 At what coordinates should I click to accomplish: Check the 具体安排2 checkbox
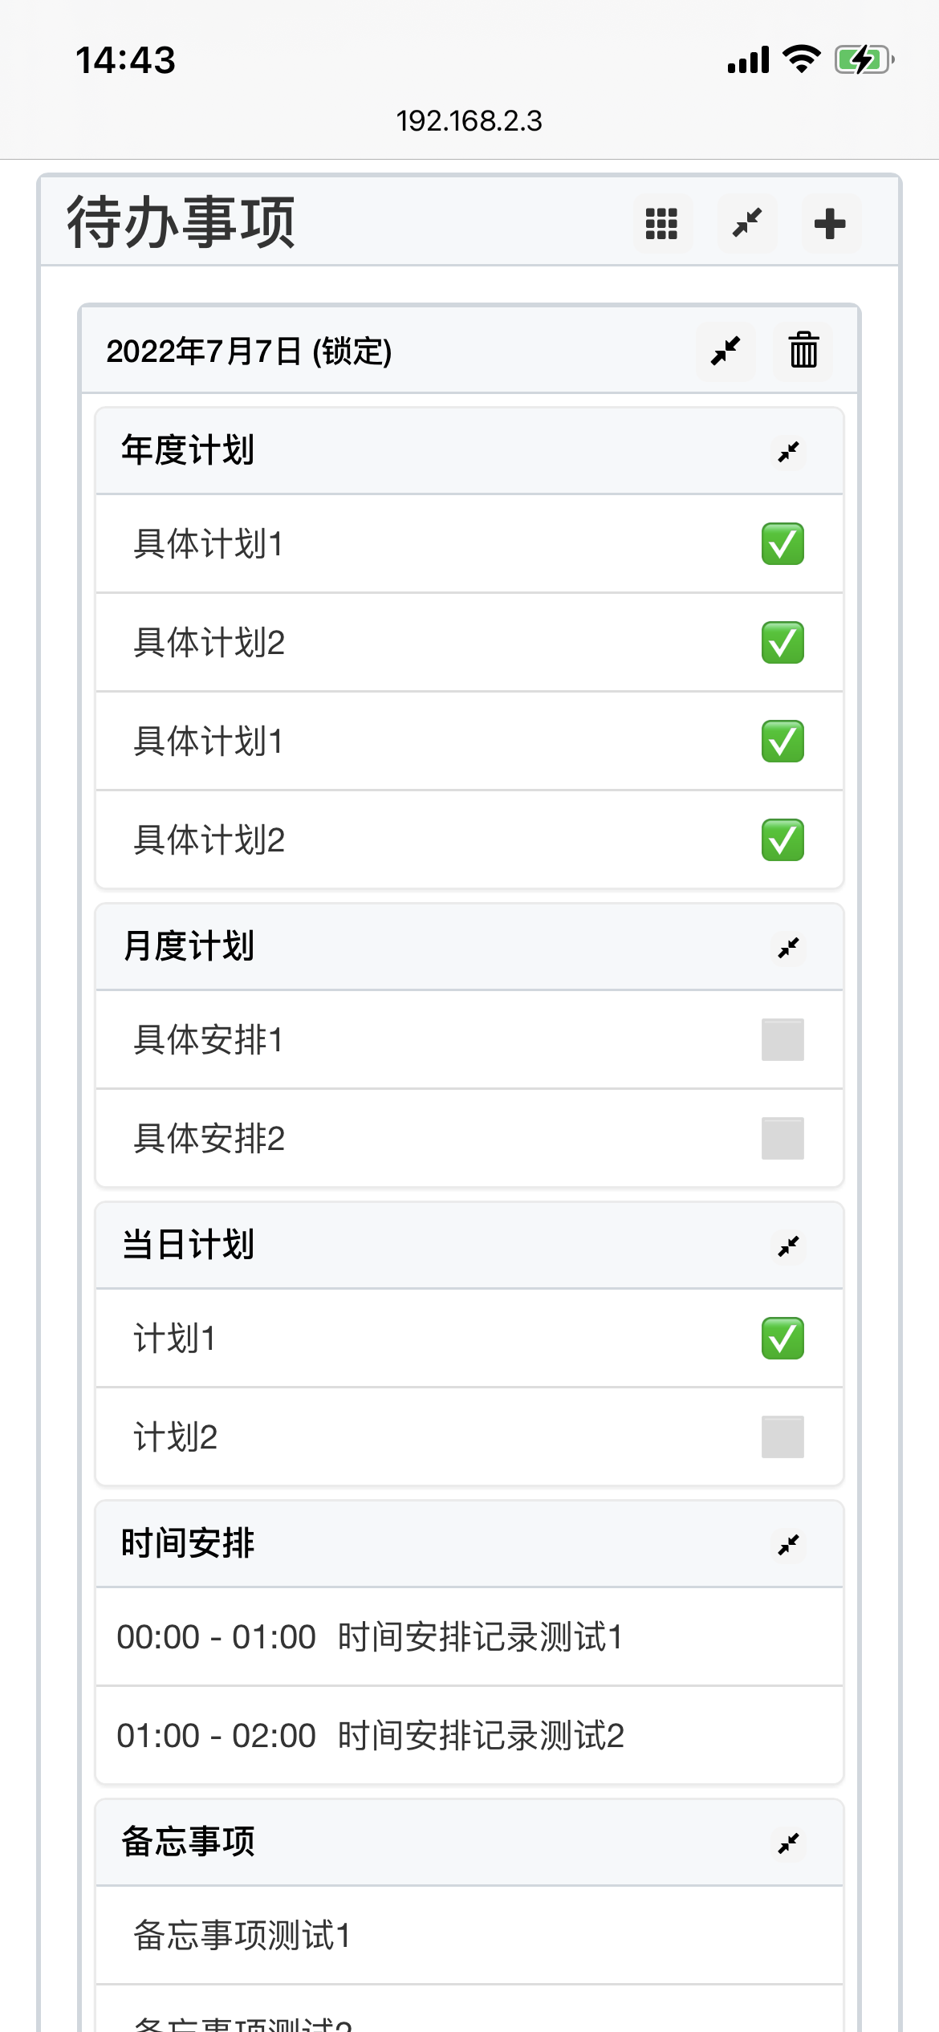click(782, 1138)
